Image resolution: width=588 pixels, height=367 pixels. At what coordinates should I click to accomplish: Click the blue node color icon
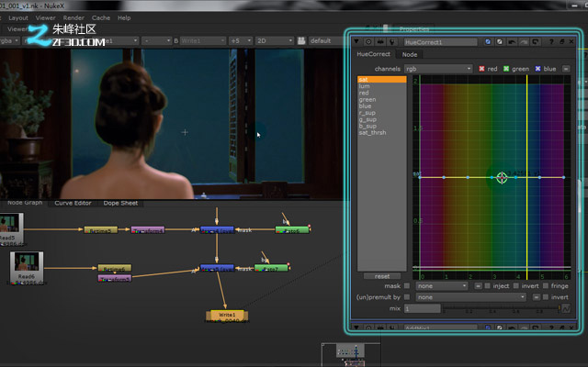(x=488, y=42)
